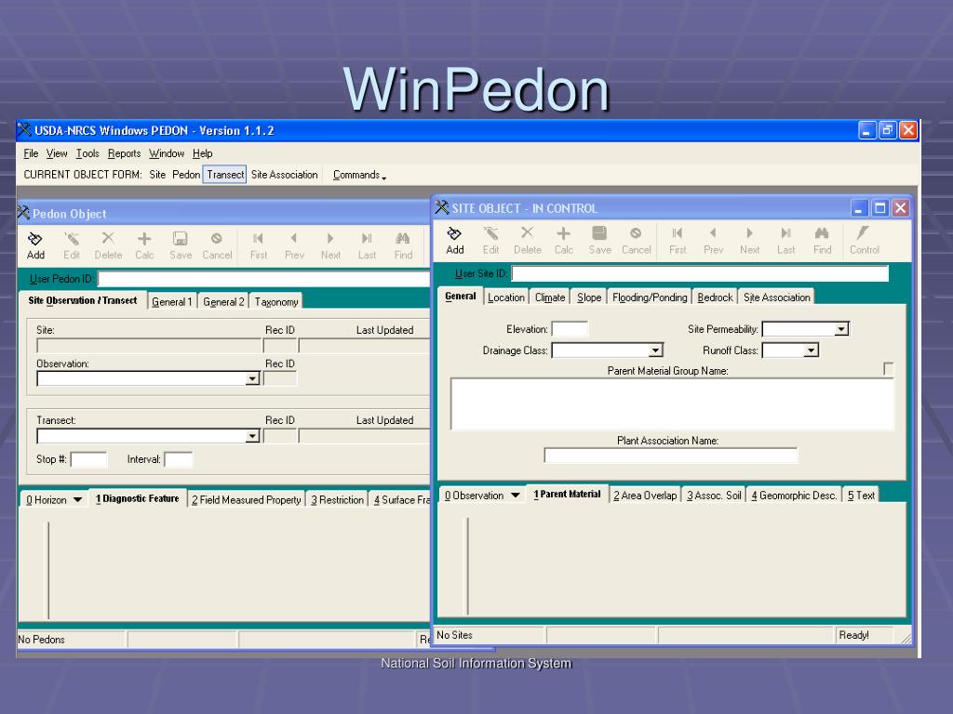Screen dimensions: 953x714
Task: Click Cancel icon in Pedon Object toolbar
Action: pos(216,239)
